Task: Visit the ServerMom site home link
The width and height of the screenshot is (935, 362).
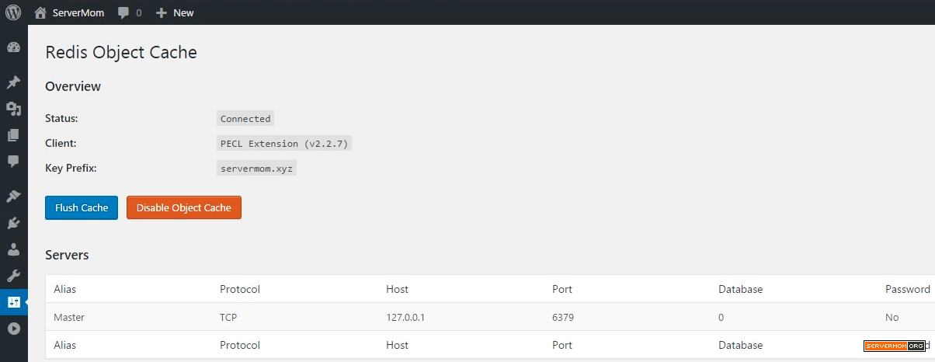Action: coord(69,12)
